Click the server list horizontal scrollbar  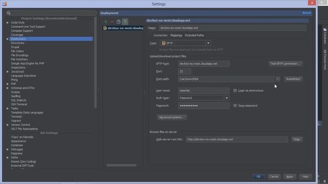(x=121, y=165)
